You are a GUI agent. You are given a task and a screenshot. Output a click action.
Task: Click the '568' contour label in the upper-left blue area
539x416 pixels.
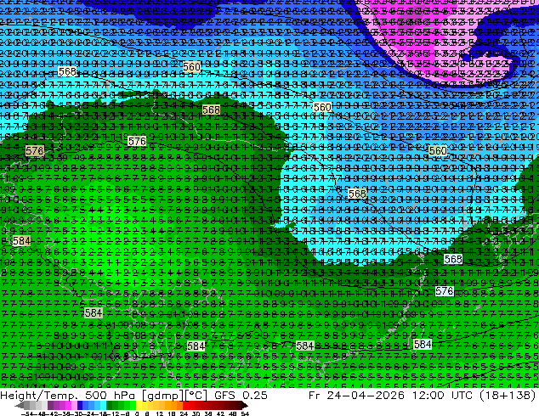67,71
